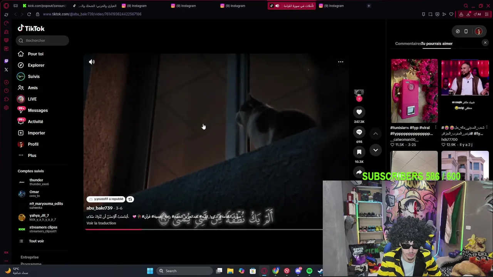Click Voir la traduction link
The width and height of the screenshot is (493, 277).
(101, 223)
